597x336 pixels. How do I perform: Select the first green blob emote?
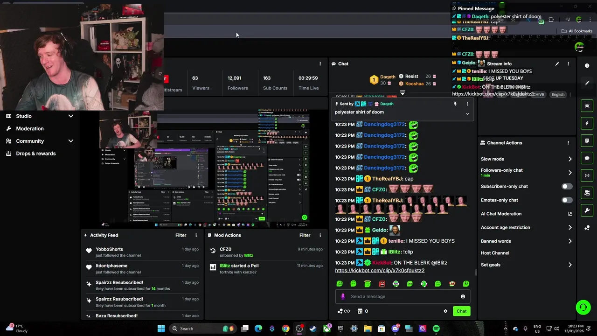coord(340,284)
